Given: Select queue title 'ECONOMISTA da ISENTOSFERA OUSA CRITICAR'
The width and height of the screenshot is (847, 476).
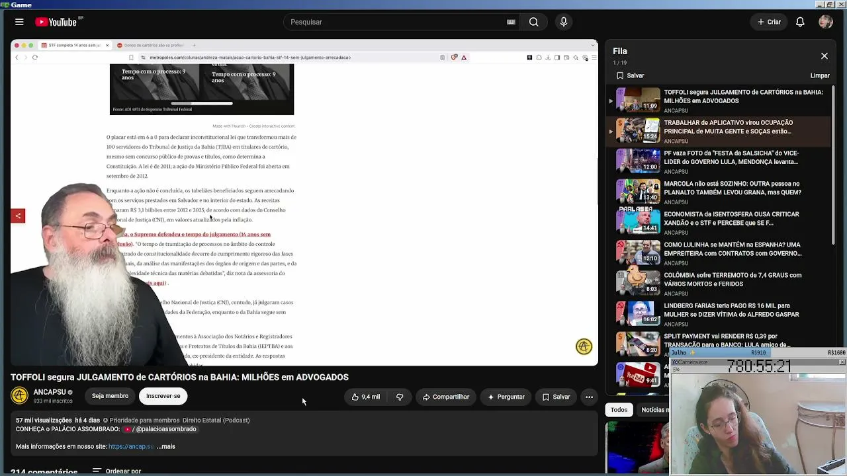Looking at the screenshot, I should click(731, 218).
